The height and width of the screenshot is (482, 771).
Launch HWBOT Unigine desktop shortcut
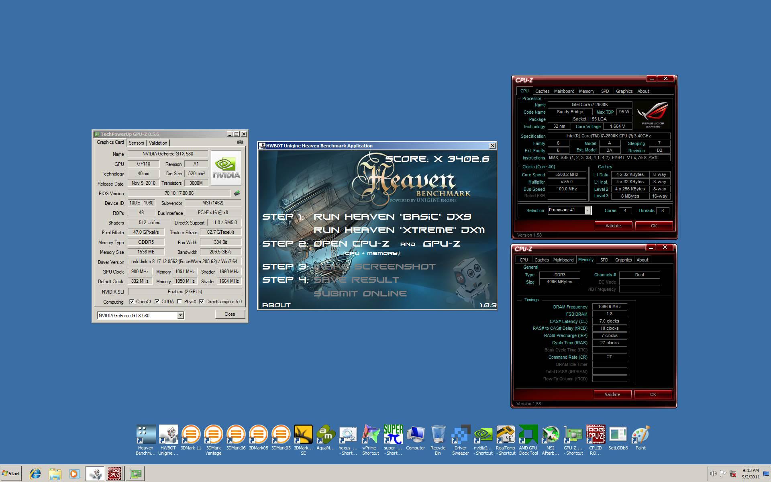tap(168, 440)
